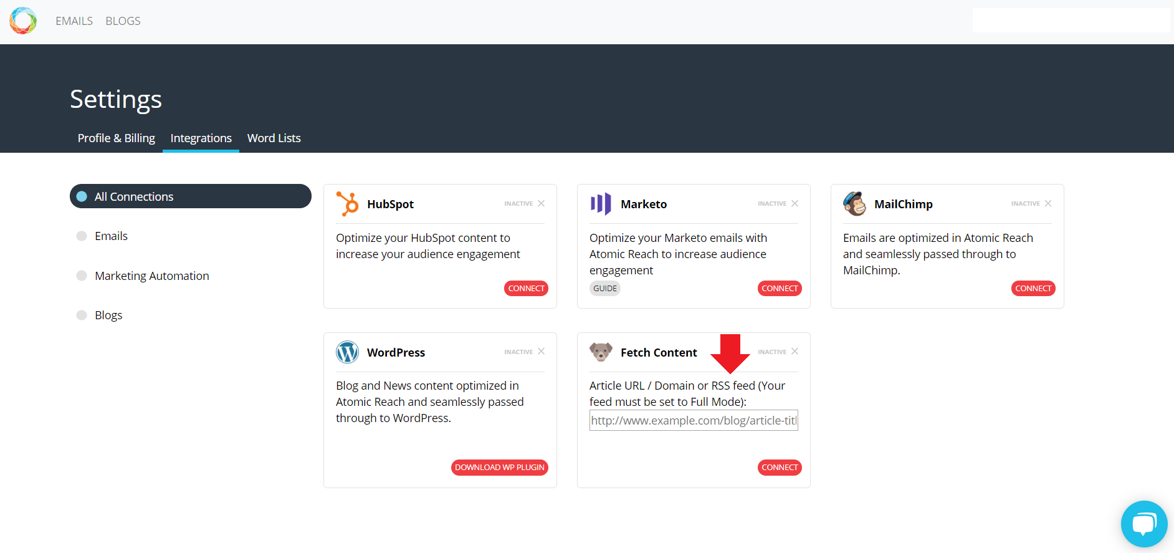
Task: Click the MailChimp monkey icon
Action: tap(855, 204)
